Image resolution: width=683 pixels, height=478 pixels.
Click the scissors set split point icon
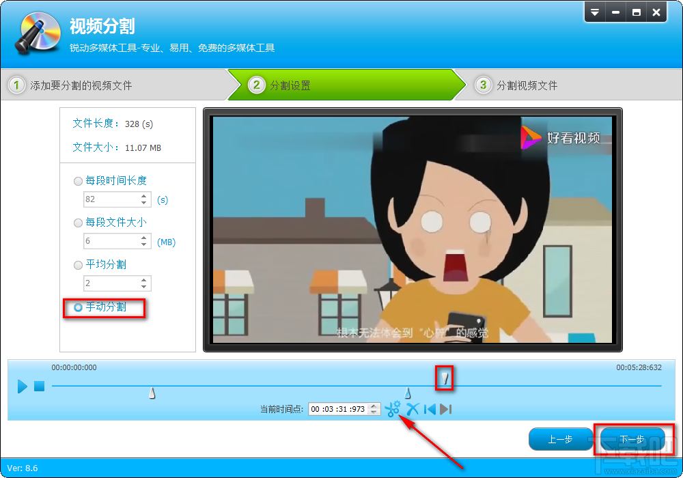[x=393, y=409]
